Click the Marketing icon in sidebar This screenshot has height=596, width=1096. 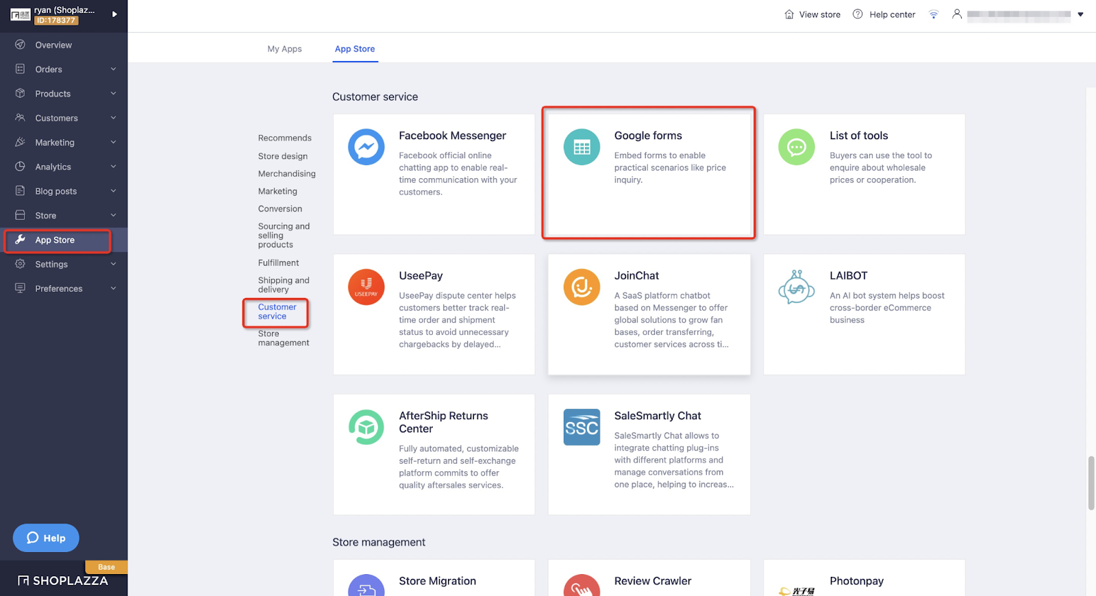click(x=21, y=142)
